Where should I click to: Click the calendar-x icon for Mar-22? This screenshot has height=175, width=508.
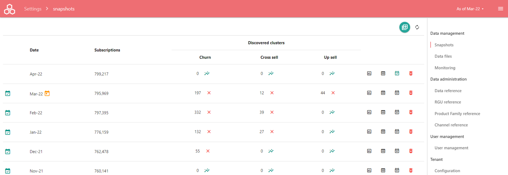[397, 93]
